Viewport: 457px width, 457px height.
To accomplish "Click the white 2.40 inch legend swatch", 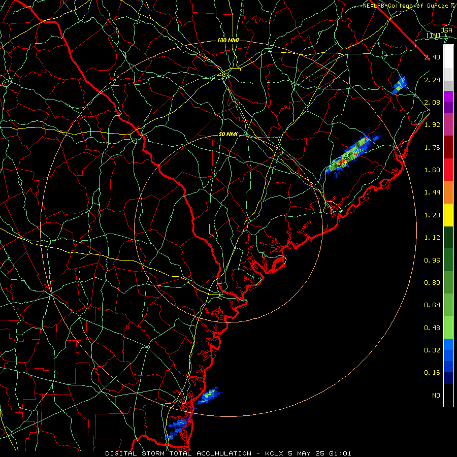I will pos(448,57).
